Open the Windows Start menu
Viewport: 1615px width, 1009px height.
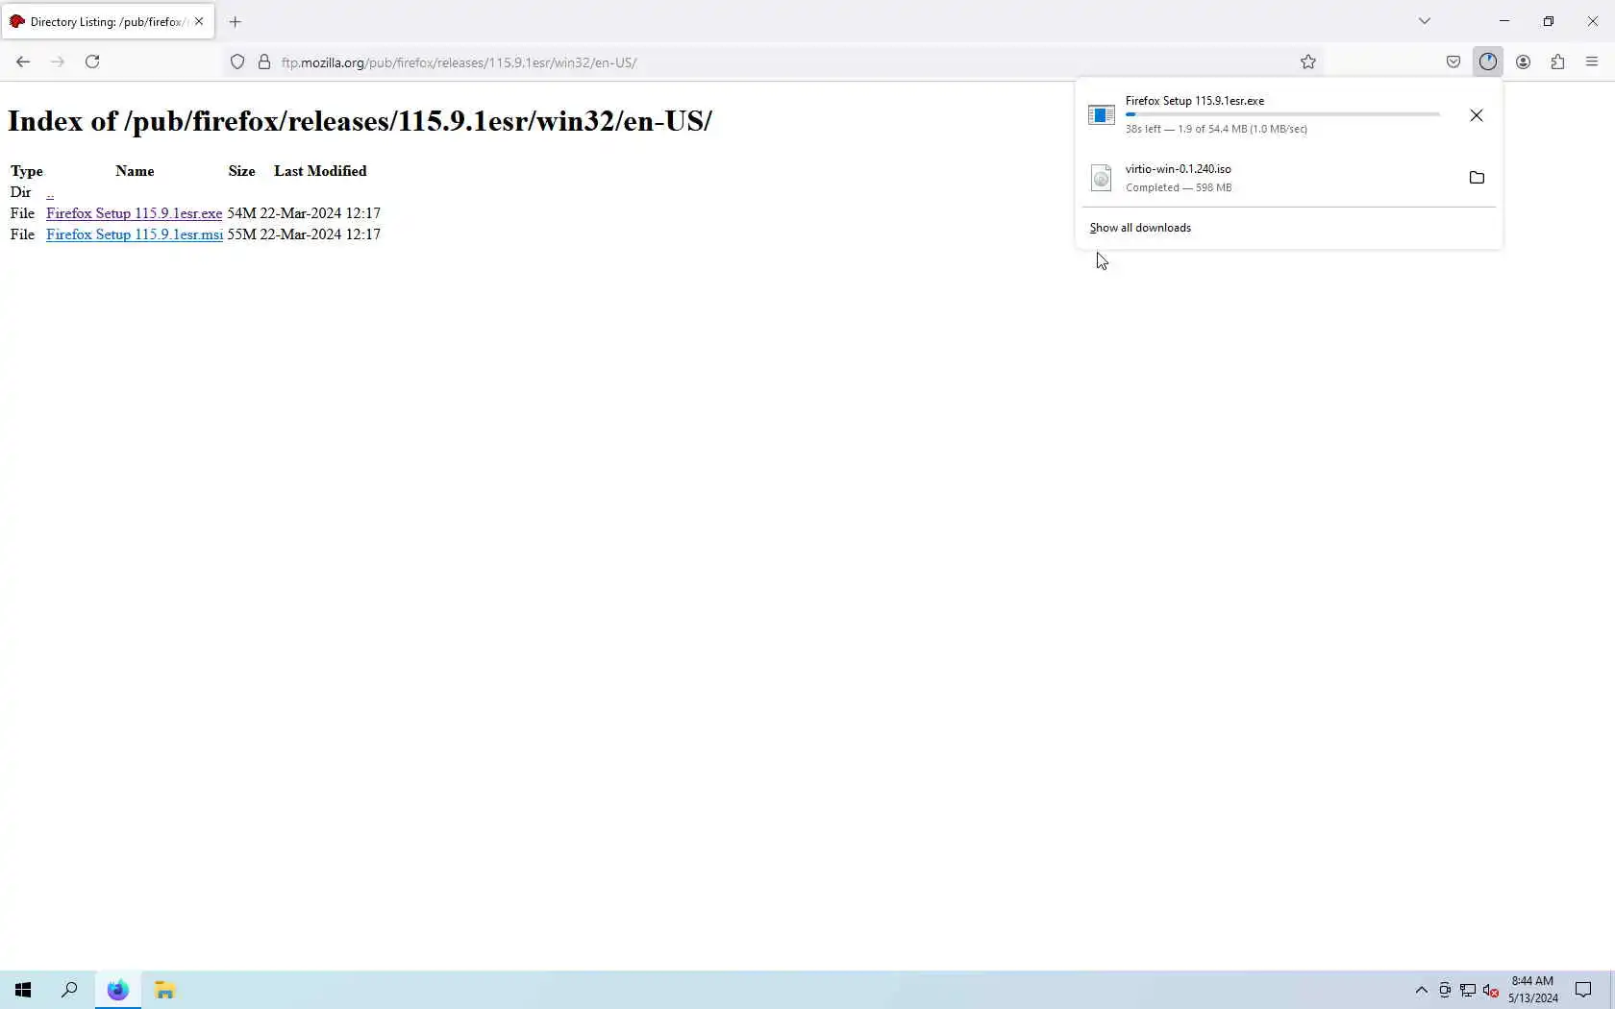(23, 990)
